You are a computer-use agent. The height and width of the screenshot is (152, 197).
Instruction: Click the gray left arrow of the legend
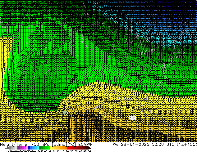point(7,148)
